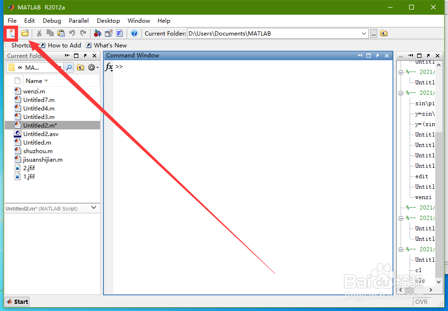Select the wenzi command in Command History
The width and height of the screenshot is (448, 311).
point(423,197)
